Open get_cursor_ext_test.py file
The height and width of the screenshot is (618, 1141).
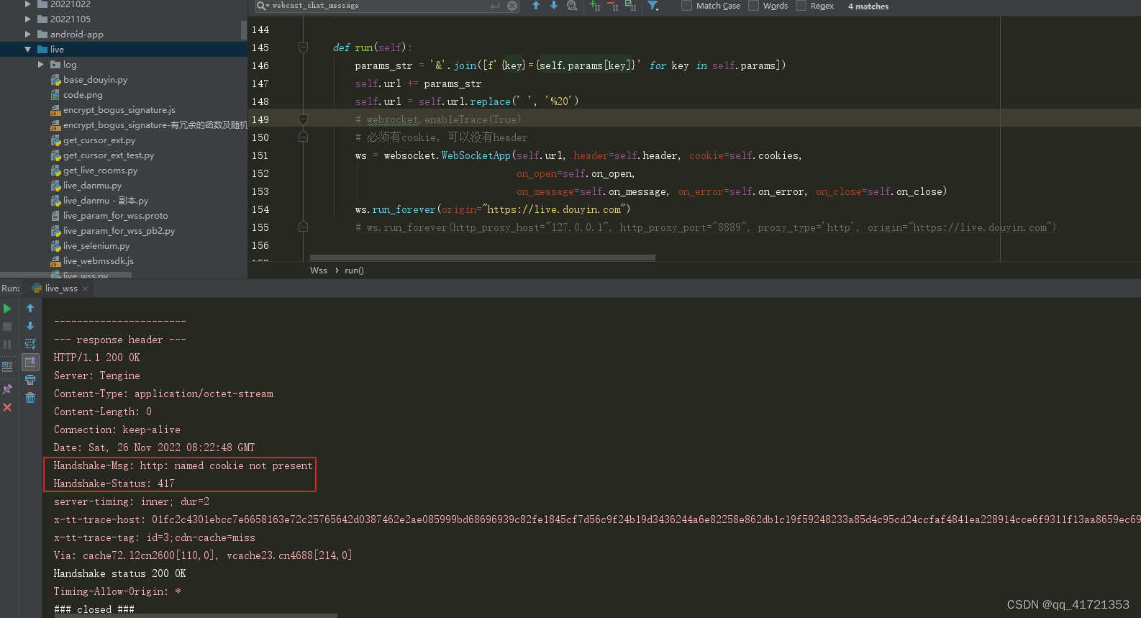[108, 155]
